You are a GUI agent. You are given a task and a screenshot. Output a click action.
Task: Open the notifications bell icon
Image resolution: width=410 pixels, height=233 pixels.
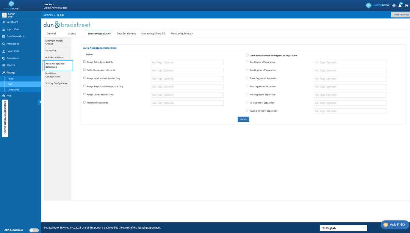(x=400, y=5)
